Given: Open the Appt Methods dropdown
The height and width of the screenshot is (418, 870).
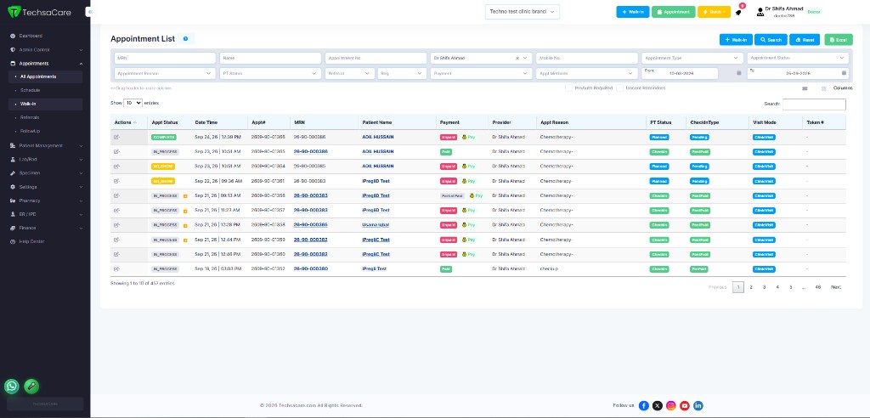Looking at the screenshot, I should pyautogui.click(x=586, y=73).
